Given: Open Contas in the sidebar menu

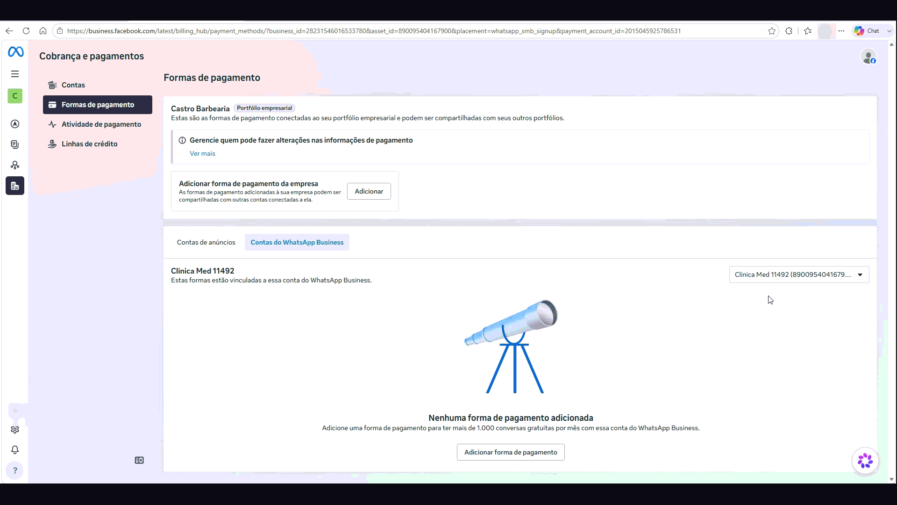Looking at the screenshot, I should [x=98, y=85].
